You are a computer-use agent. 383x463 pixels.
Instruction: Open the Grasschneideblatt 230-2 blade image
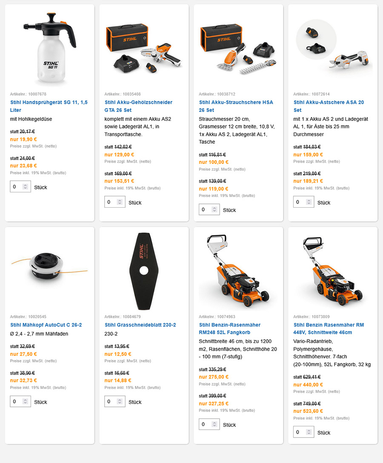pos(144,271)
